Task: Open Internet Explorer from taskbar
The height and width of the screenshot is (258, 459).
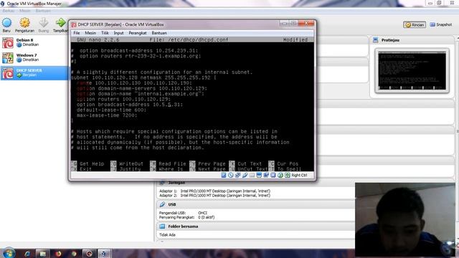Action: coord(27,254)
